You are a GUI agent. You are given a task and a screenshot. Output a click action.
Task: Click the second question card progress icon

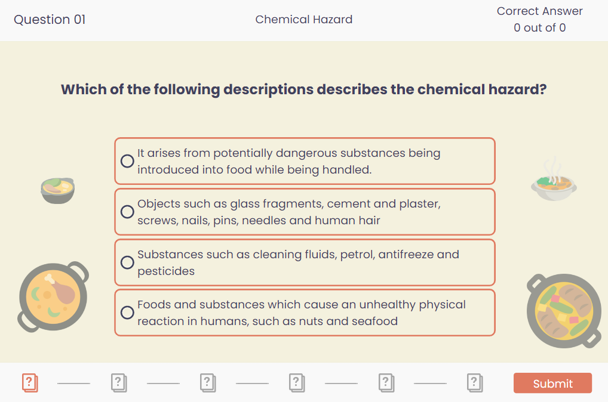[x=119, y=382]
